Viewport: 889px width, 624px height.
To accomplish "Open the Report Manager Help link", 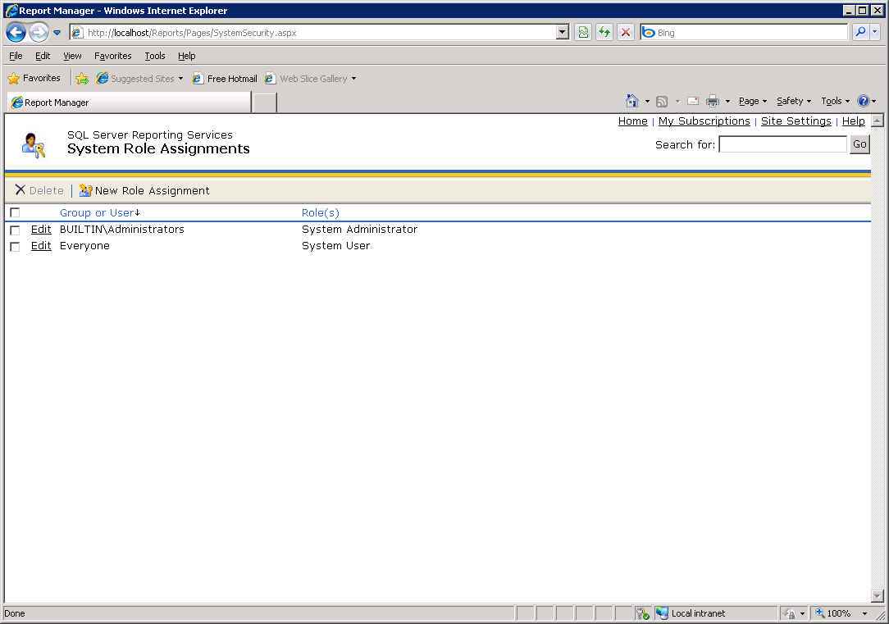I will 853,121.
